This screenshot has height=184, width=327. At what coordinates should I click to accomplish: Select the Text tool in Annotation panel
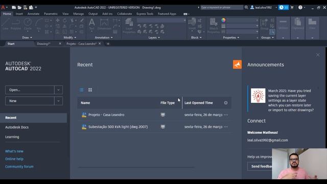tap(91, 24)
